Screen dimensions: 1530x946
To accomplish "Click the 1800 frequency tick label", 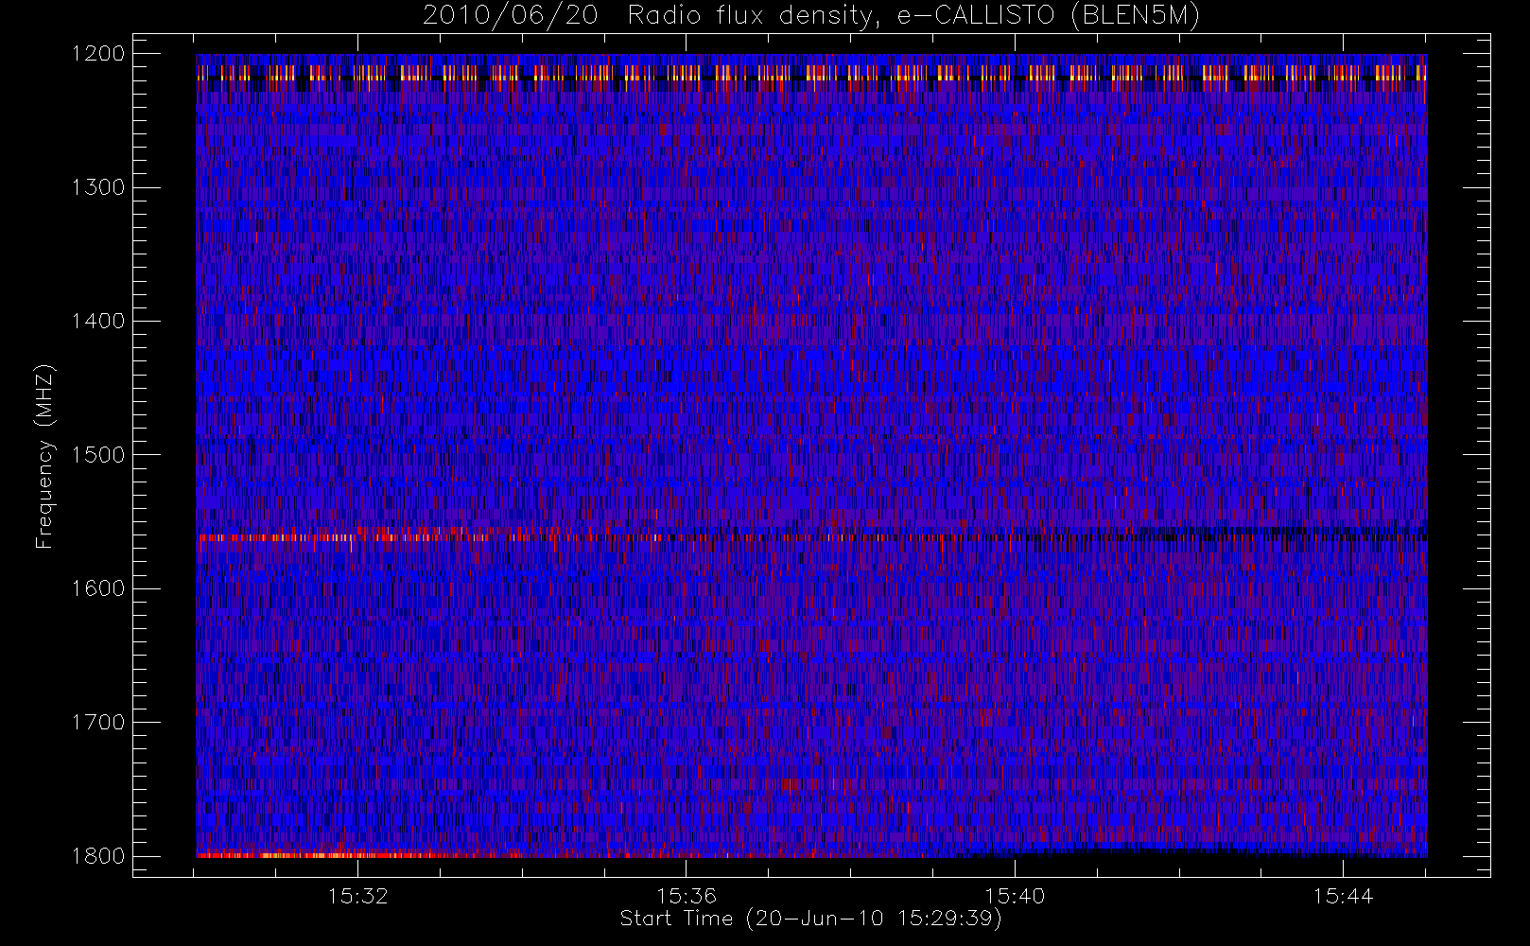I will coord(98,855).
